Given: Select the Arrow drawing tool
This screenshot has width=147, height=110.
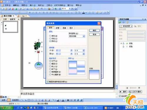Looking at the screenshot, I should click(26, 100).
